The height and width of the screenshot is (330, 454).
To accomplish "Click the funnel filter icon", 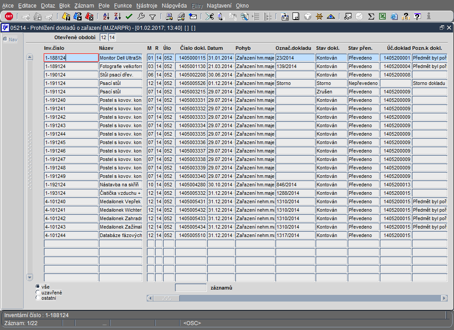I will click(x=153, y=17).
